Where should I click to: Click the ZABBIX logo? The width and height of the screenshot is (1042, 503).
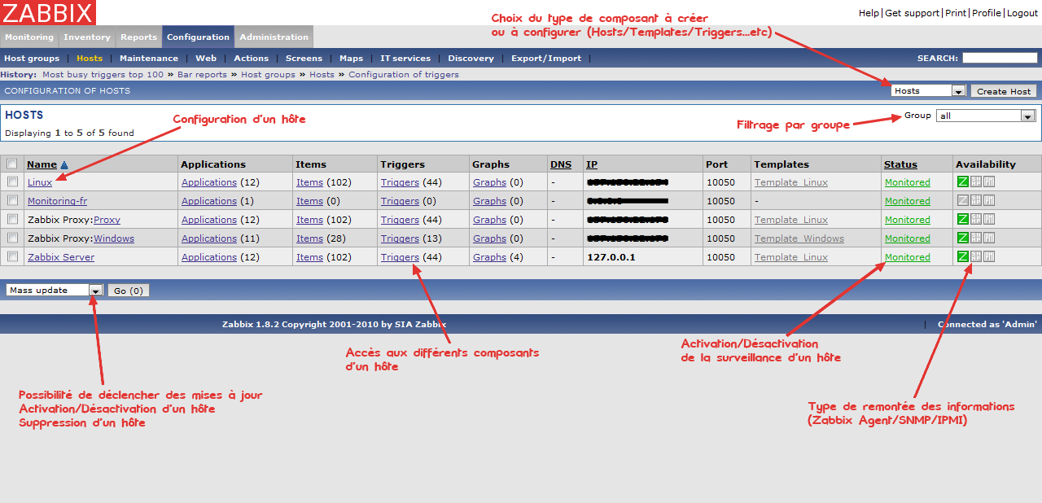coord(48,12)
